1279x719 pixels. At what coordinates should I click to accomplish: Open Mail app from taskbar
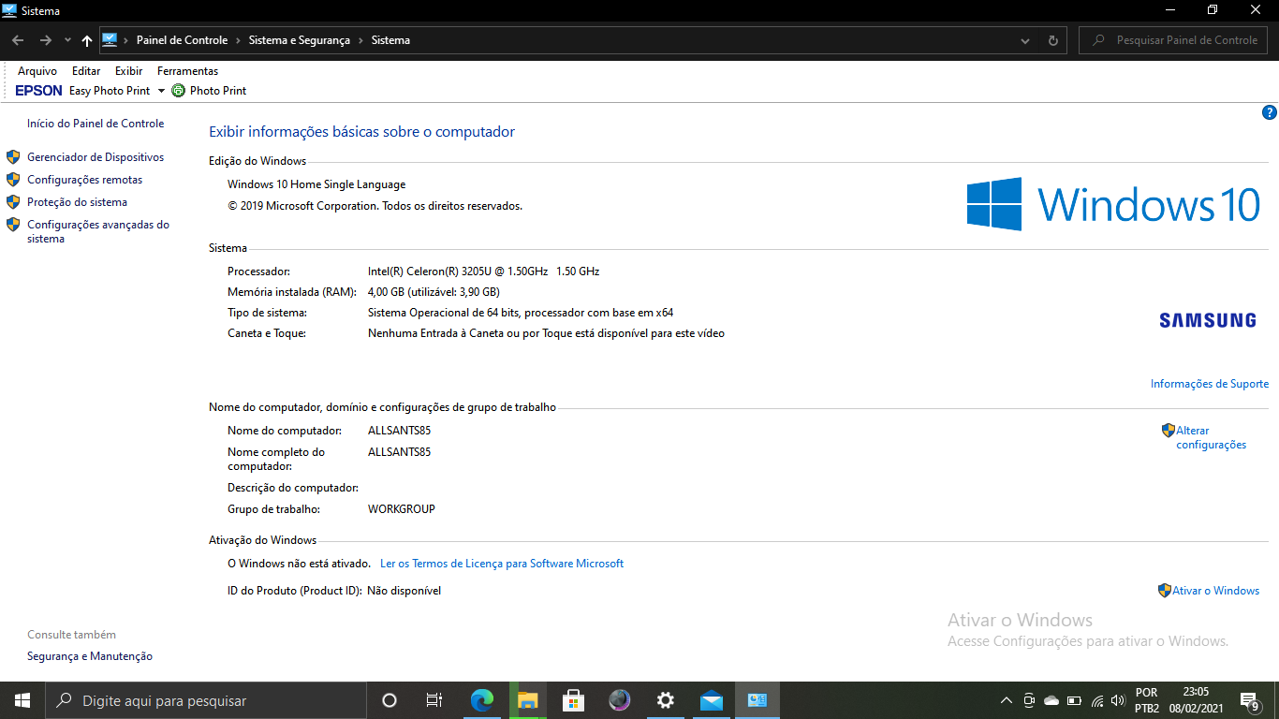tap(712, 700)
